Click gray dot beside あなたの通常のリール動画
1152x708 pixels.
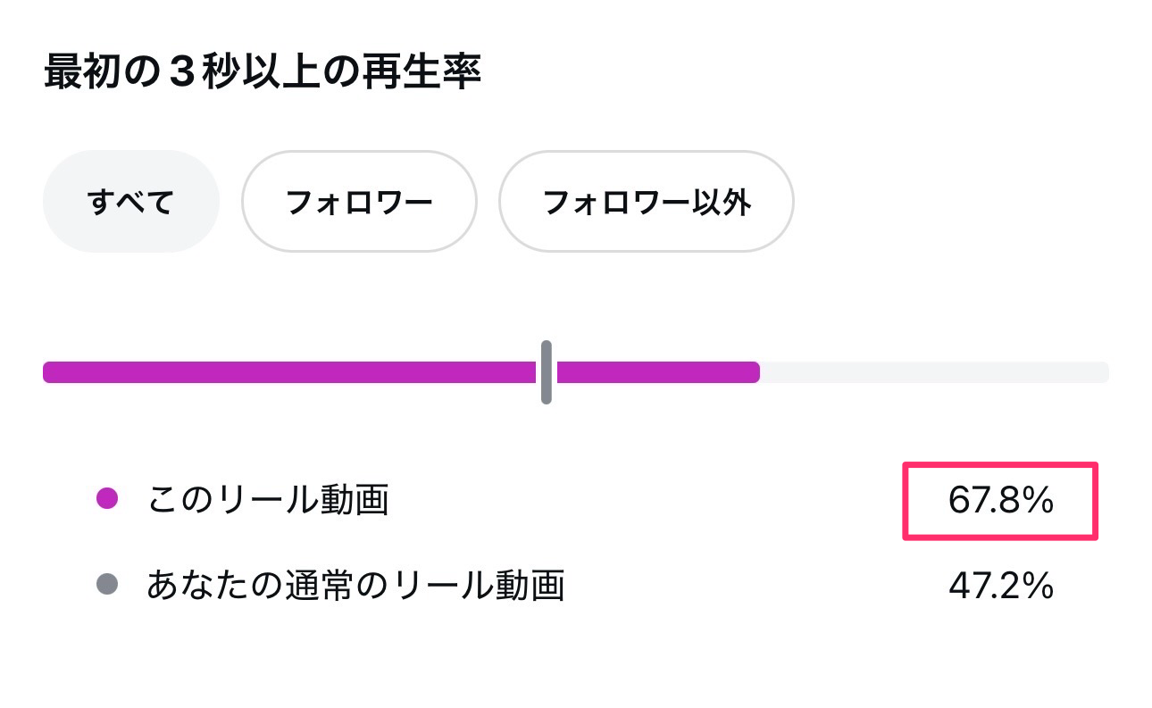[x=107, y=586]
